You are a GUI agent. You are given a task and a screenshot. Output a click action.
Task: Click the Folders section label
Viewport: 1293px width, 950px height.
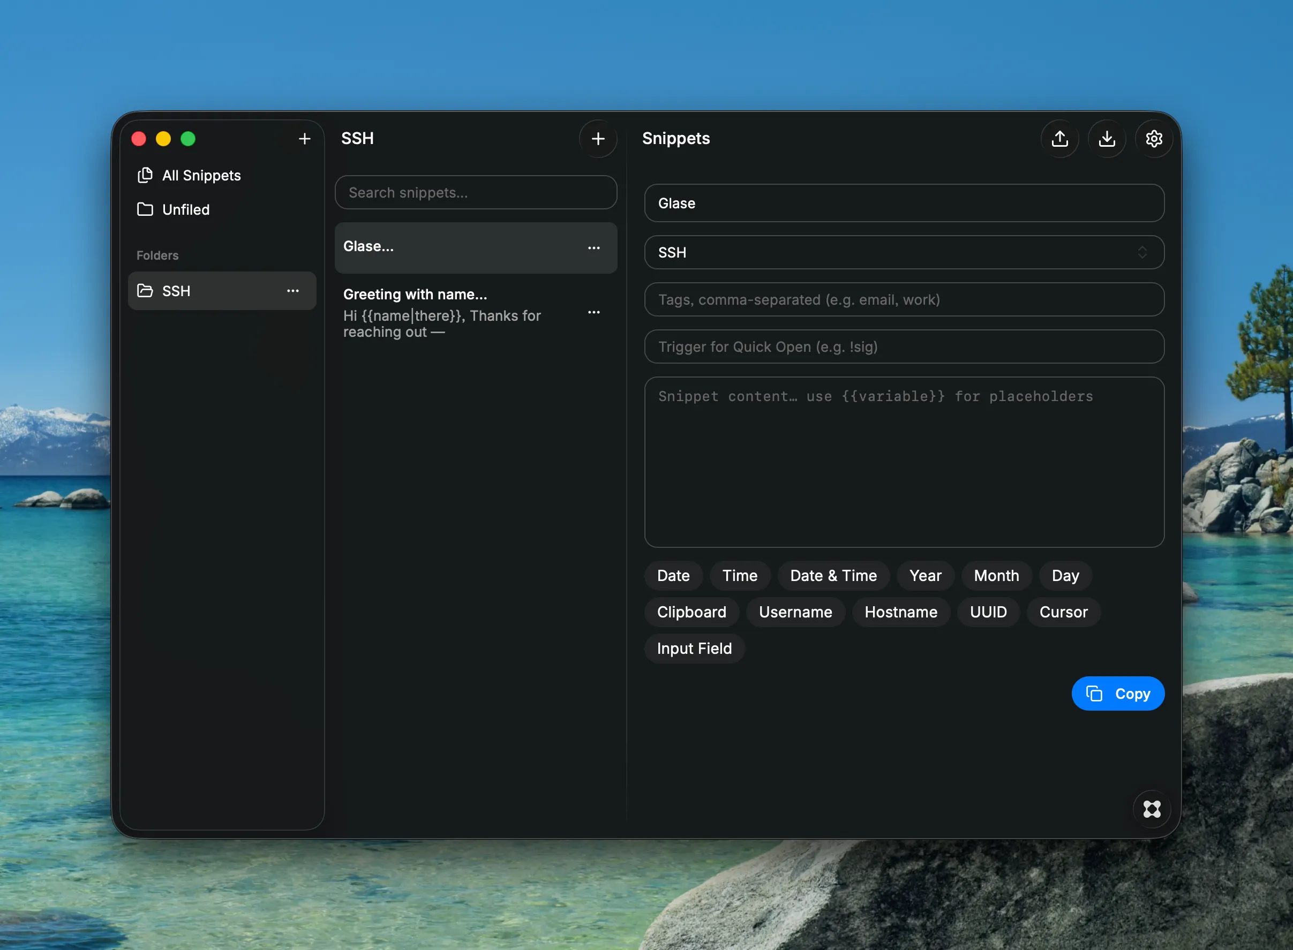coord(157,255)
